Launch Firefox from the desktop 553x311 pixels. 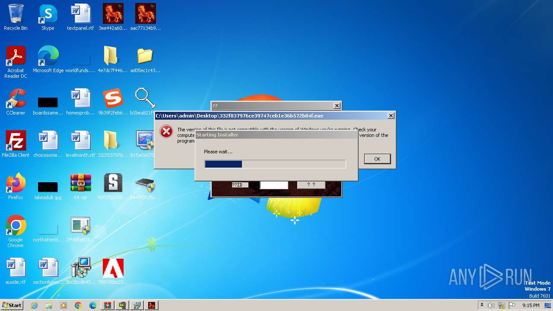tap(16, 187)
